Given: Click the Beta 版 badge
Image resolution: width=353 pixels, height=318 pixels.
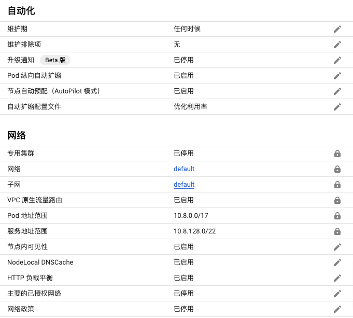Looking at the screenshot, I should 55,60.
